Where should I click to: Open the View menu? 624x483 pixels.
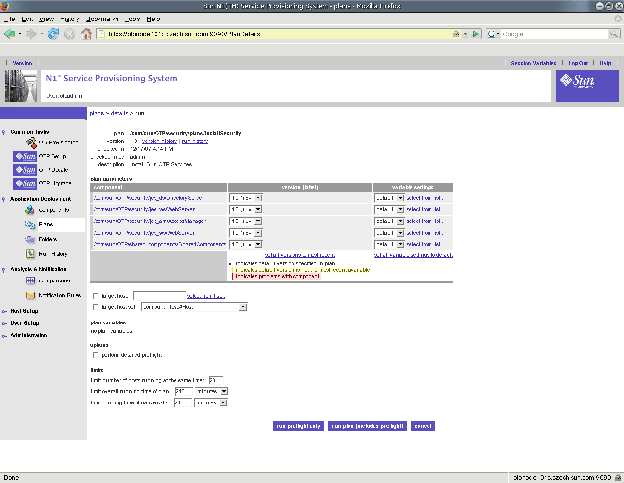[x=46, y=19]
